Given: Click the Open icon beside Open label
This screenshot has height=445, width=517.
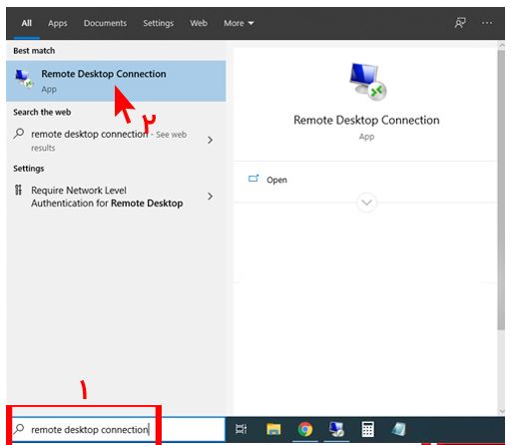Looking at the screenshot, I should (254, 179).
